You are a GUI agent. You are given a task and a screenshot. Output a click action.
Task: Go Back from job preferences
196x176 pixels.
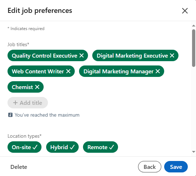tap(150, 167)
